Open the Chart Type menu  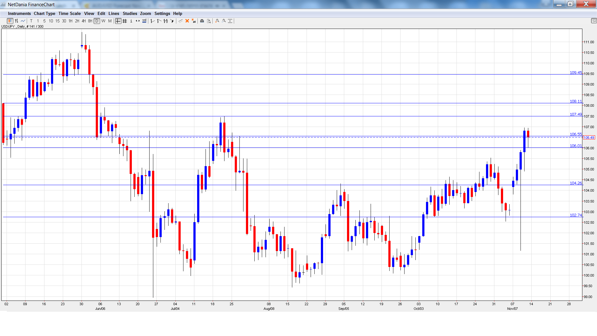44,13
